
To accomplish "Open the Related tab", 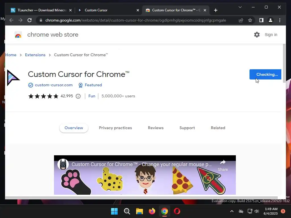I will click(218, 128).
